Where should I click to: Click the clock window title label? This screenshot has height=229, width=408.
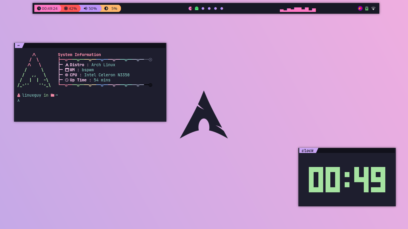click(308, 151)
